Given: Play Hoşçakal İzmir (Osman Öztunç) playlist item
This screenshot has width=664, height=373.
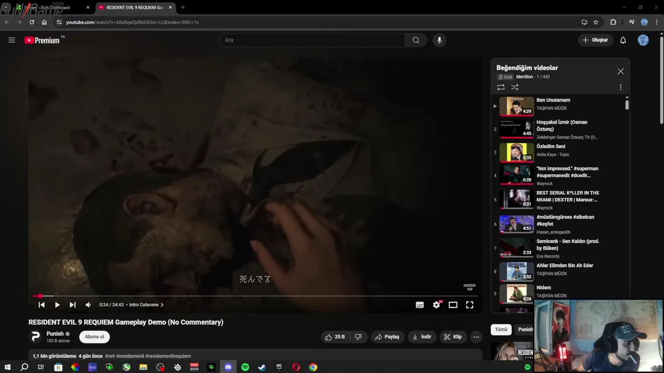Looking at the screenshot, I should tap(560, 129).
